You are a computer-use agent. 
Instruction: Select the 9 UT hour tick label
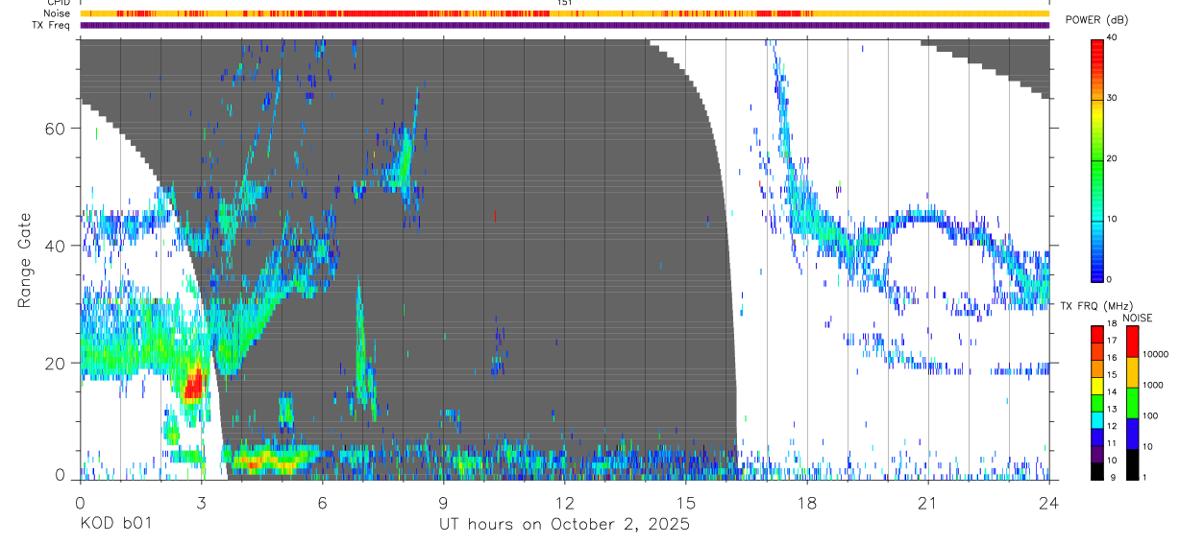[x=443, y=504]
